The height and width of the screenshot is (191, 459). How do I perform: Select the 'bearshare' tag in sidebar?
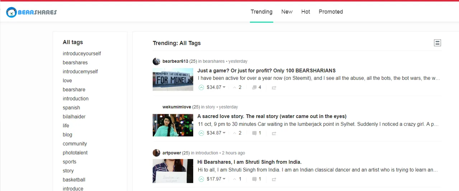pos(74,89)
